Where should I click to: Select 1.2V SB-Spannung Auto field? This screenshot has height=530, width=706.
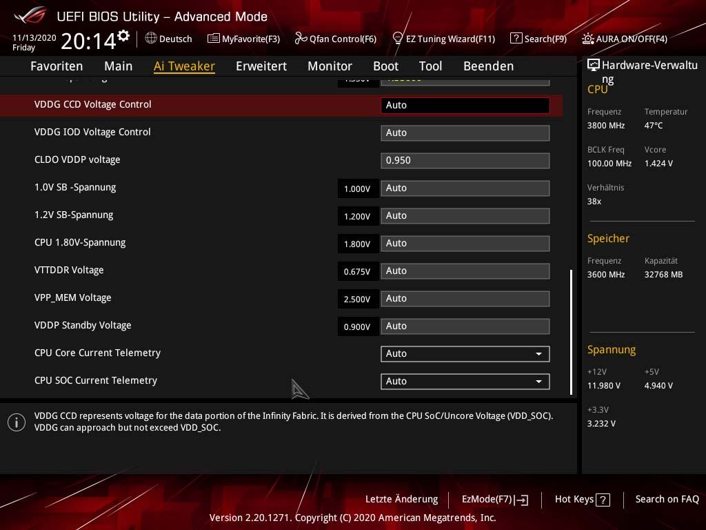click(x=465, y=216)
